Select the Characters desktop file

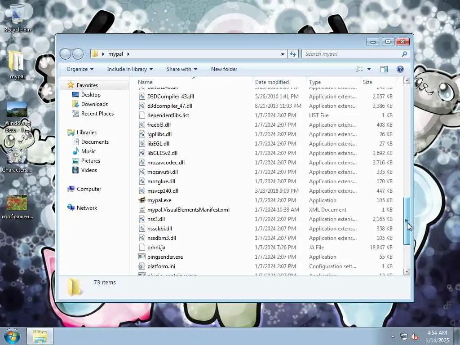tap(17, 160)
